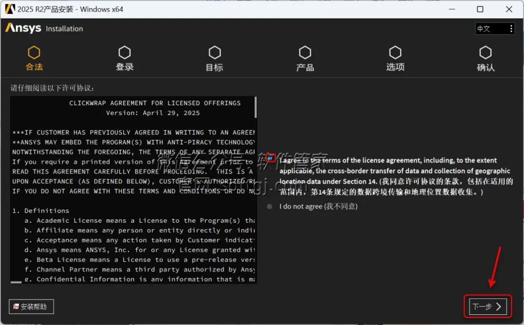Click the 登录 step hexagon icon
This screenshot has height=325, width=524.
tap(124, 52)
